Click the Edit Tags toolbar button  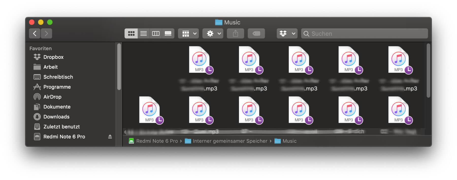[x=256, y=33]
